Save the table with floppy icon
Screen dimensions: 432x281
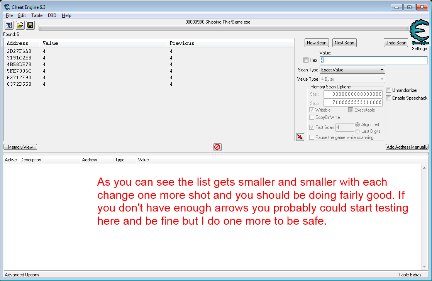[30, 25]
